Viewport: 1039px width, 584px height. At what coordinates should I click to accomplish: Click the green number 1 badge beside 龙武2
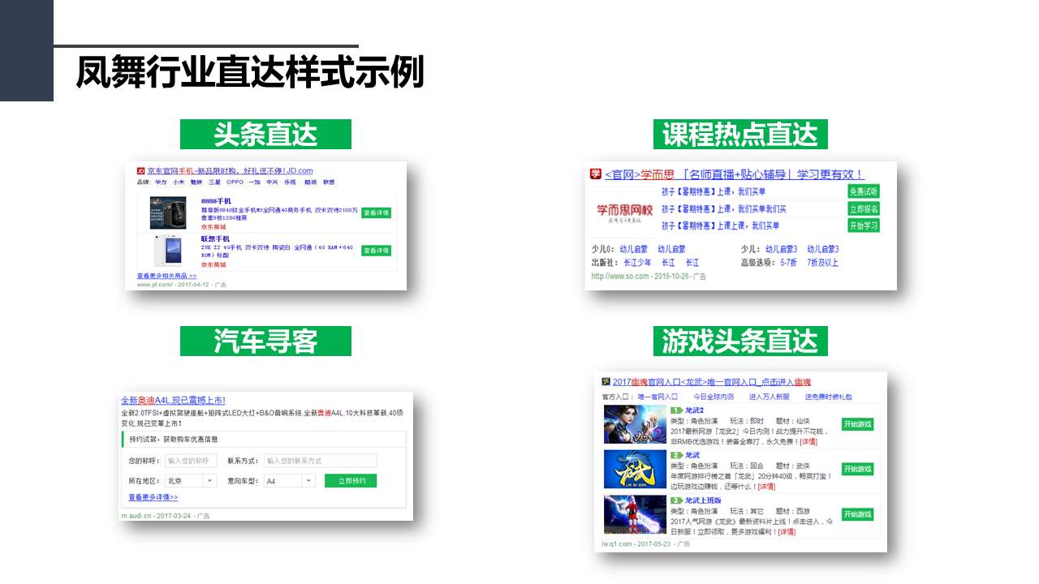pyautogui.click(x=676, y=410)
